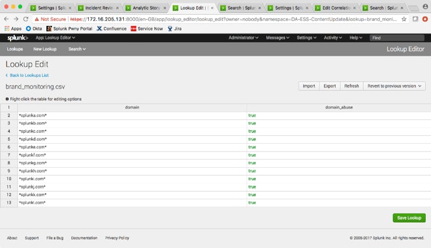The width and height of the screenshot is (431, 248).
Task: Click the cast icon beside the star
Action: coord(415,19)
